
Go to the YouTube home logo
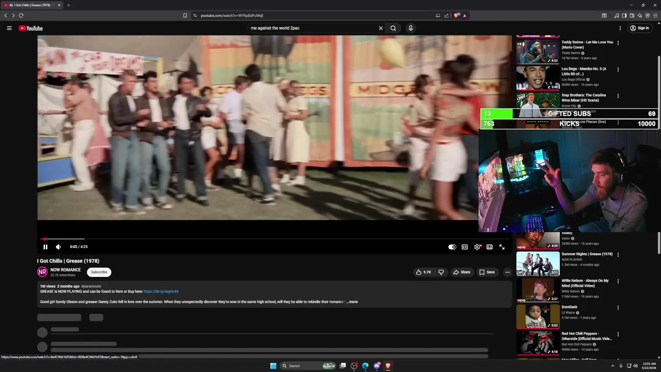pos(31,28)
